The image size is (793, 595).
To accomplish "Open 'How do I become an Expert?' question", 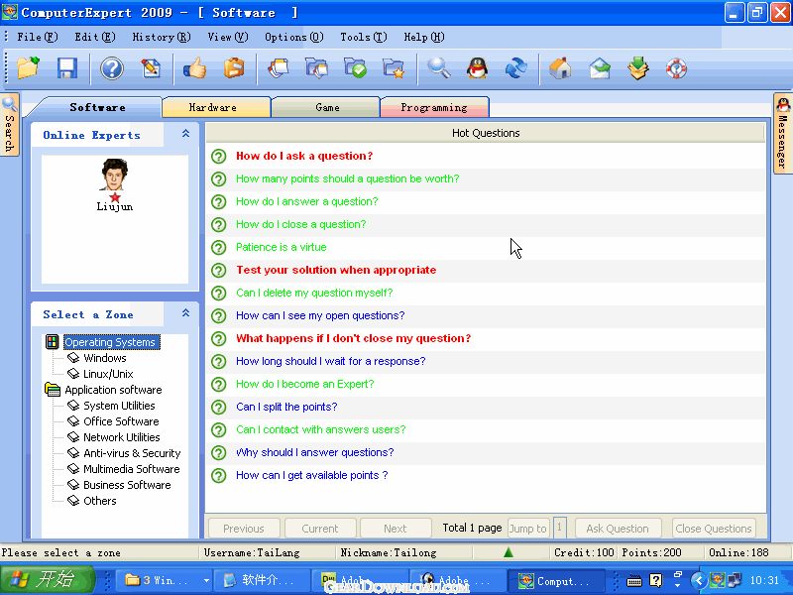I will [x=305, y=384].
